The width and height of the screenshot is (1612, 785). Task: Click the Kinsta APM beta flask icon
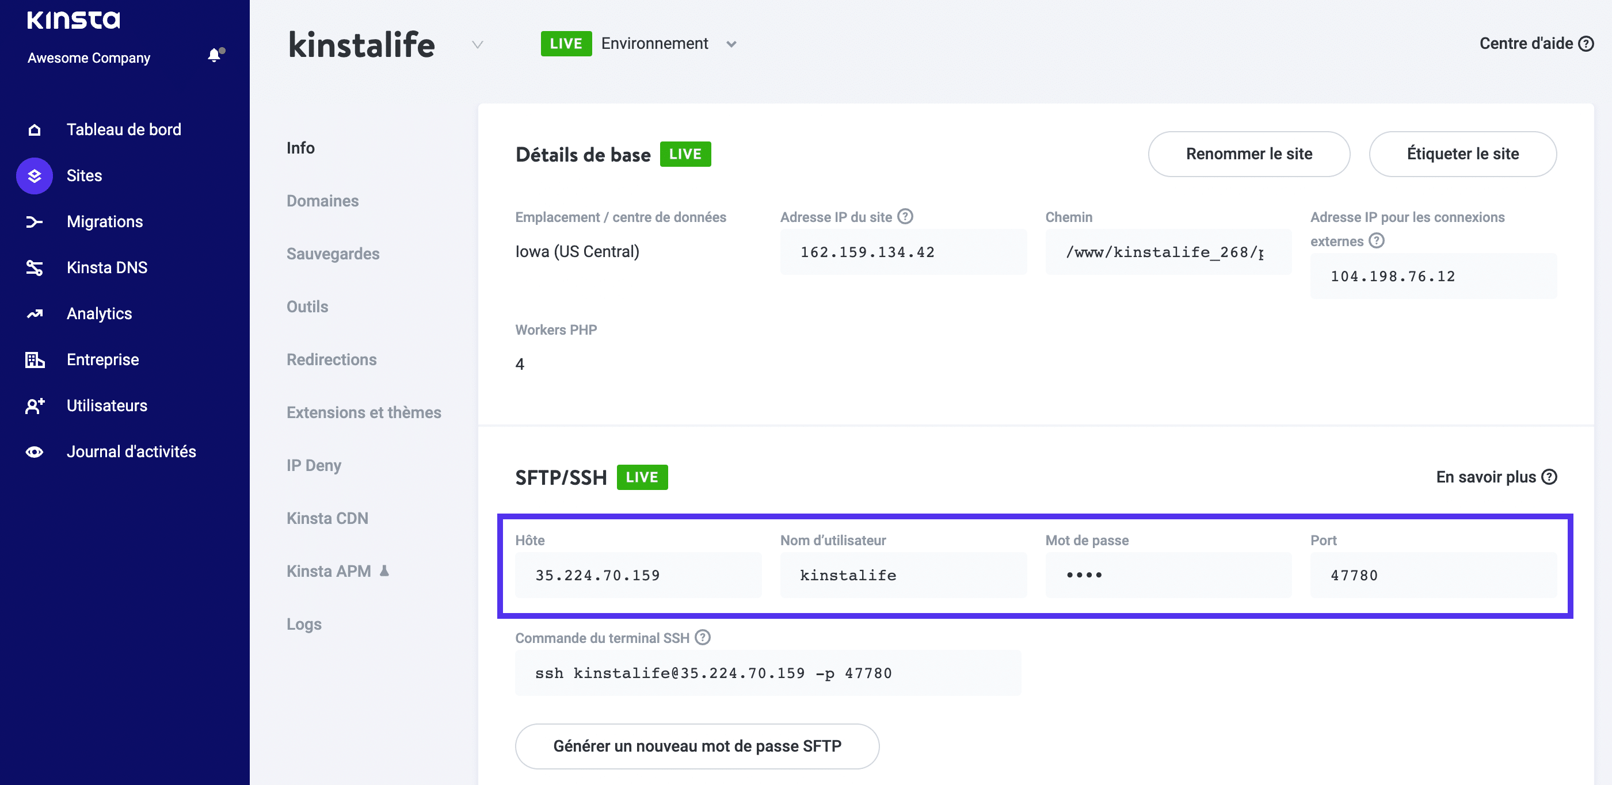384,570
